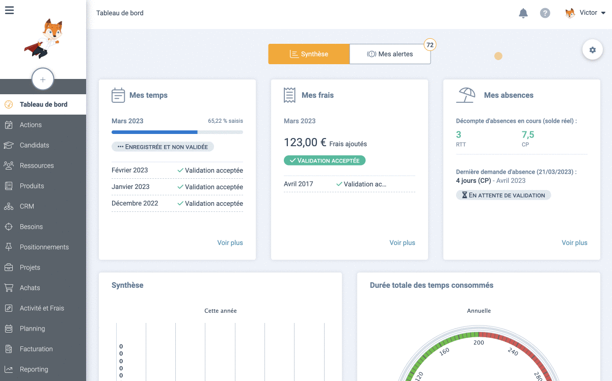This screenshot has width=612, height=381.
Task: Switch to the Synthèse tab
Action: click(309, 54)
